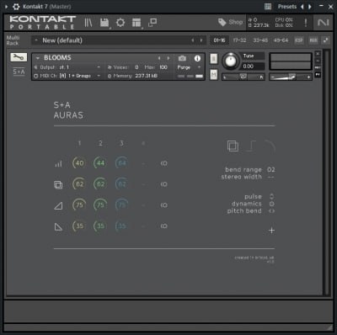337x335 pixels.
Task: Open plugin options gear in title bar
Action: click(x=16, y=7)
